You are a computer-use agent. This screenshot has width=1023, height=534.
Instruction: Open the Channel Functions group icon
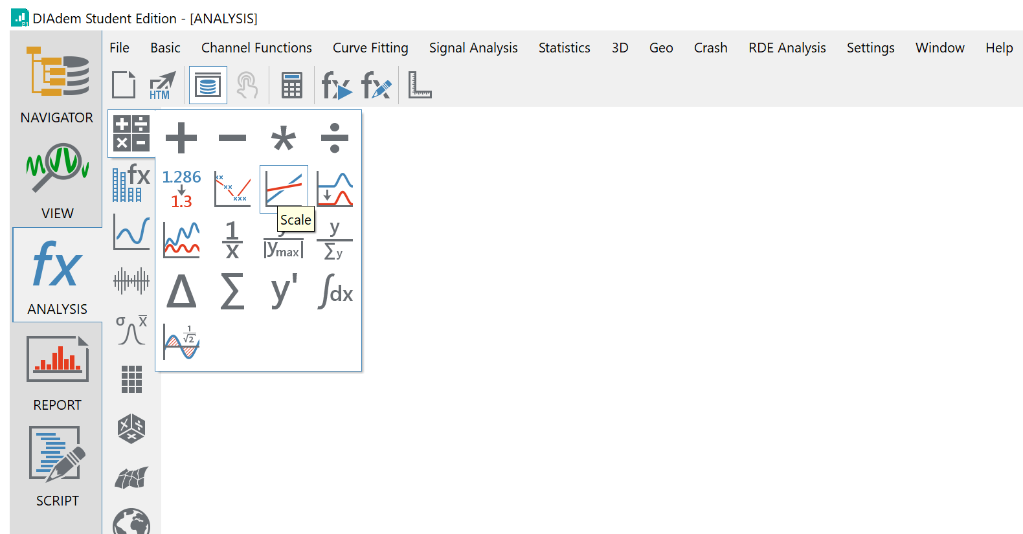(131, 183)
